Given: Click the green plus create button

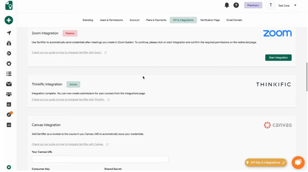Looking at the screenshot, I should [9, 20].
